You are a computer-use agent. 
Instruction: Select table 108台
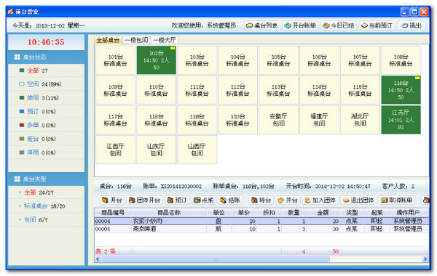[x=401, y=60]
